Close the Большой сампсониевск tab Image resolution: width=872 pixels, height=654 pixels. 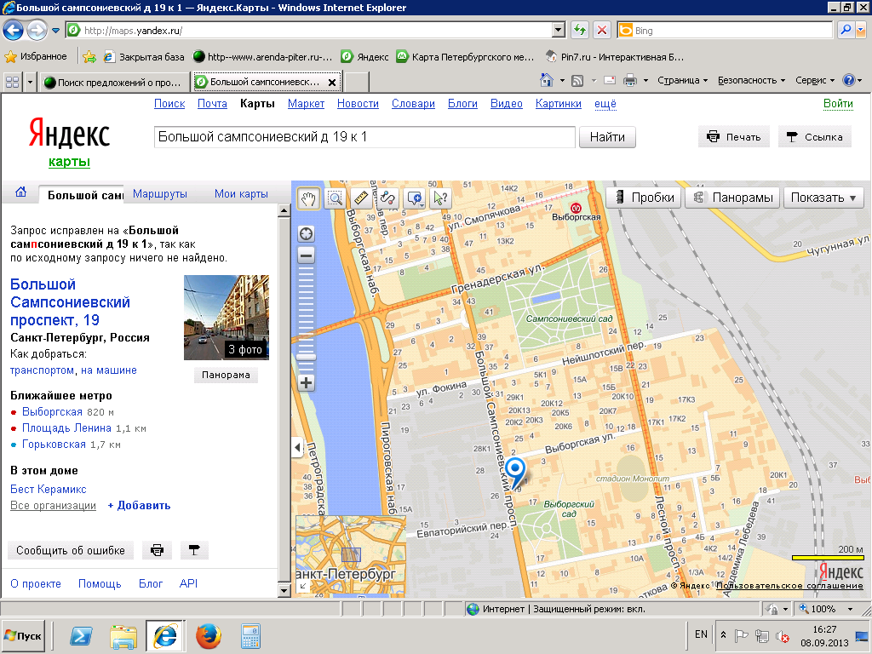[x=332, y=83]
